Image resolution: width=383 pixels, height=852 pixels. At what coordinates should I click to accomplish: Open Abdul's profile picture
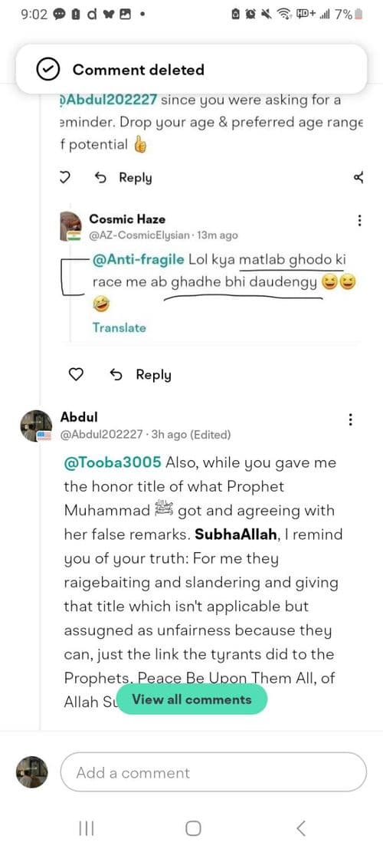[36, 426]
